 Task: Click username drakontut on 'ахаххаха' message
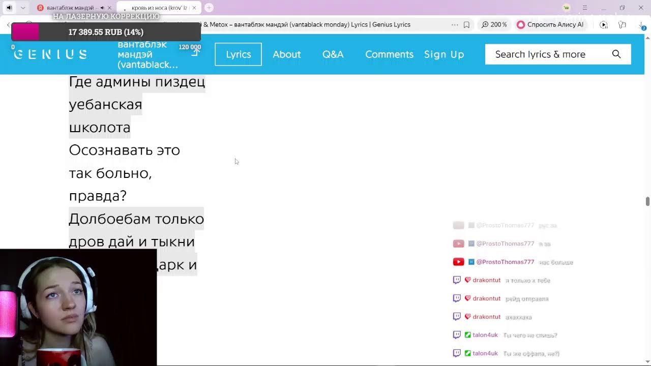coord(486,317)
